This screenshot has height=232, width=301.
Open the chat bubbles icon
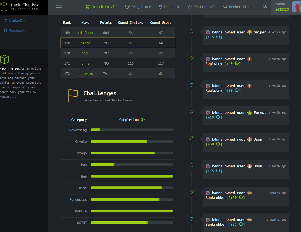265,7
